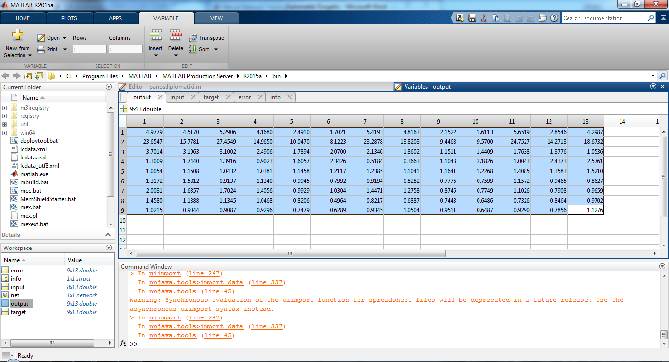Close the output variable tab
The image size is (669, 362).
160,97
